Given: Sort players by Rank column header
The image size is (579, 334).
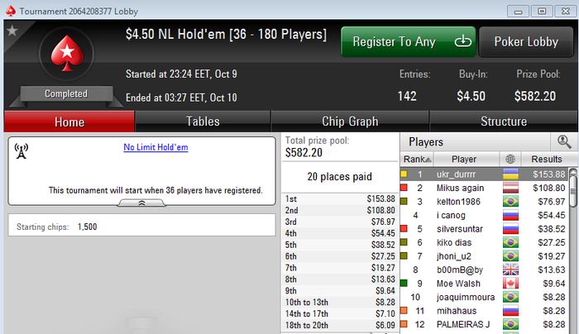Looking at the screenshot, I should 417,159.
